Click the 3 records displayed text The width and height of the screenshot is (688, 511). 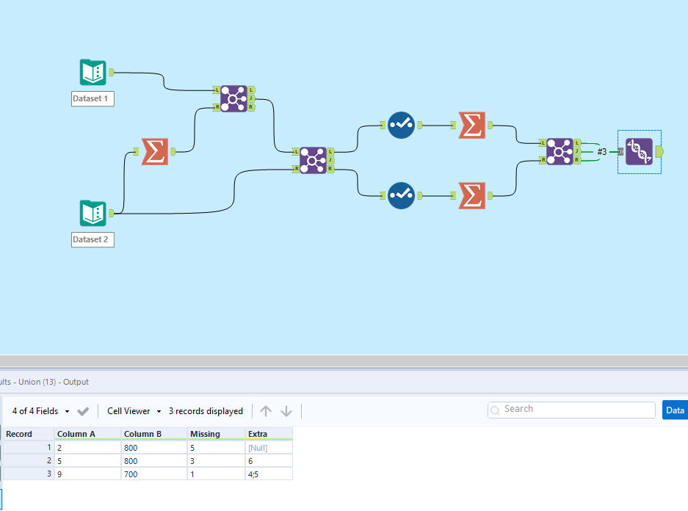pos(206,411)
